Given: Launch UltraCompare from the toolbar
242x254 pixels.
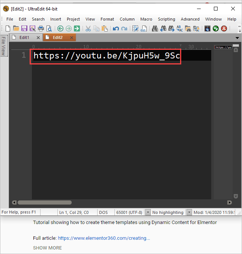Looking at the screenshot, I should tap(207, 28).
